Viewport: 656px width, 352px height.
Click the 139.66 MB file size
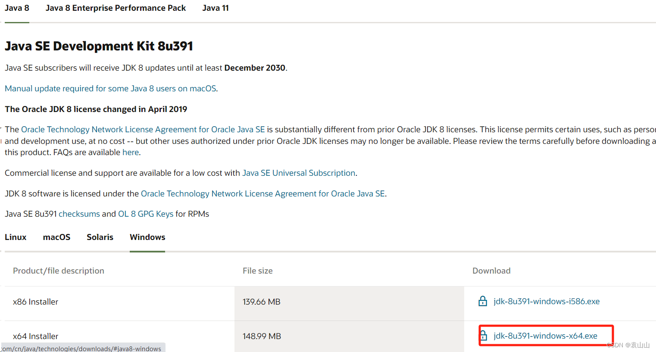[262, 302]
